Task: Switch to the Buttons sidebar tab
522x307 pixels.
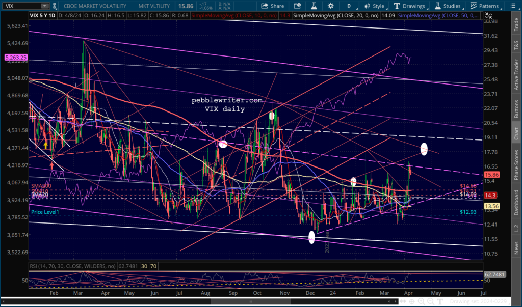Action: click(516, 109)
